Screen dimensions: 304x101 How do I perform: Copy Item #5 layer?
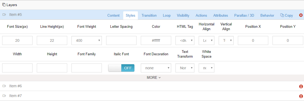pos(287,15)
